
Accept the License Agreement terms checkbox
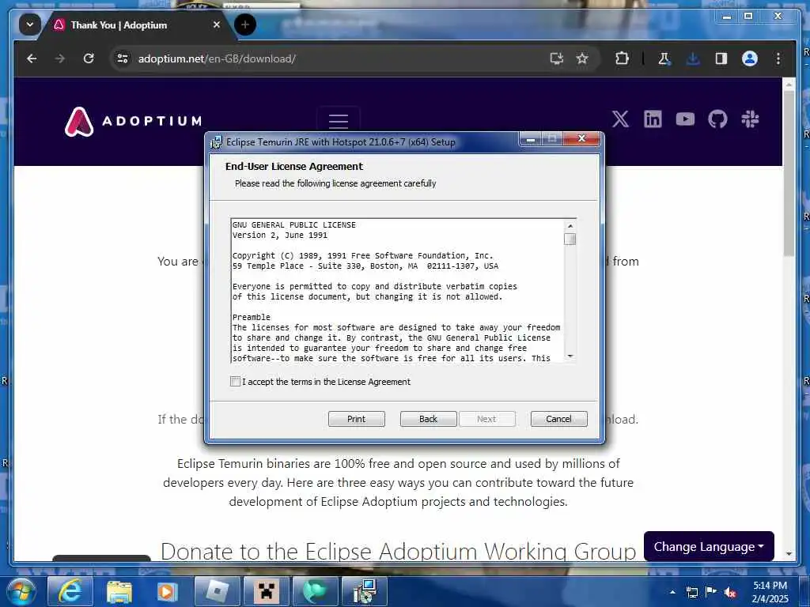pos(236,382)
